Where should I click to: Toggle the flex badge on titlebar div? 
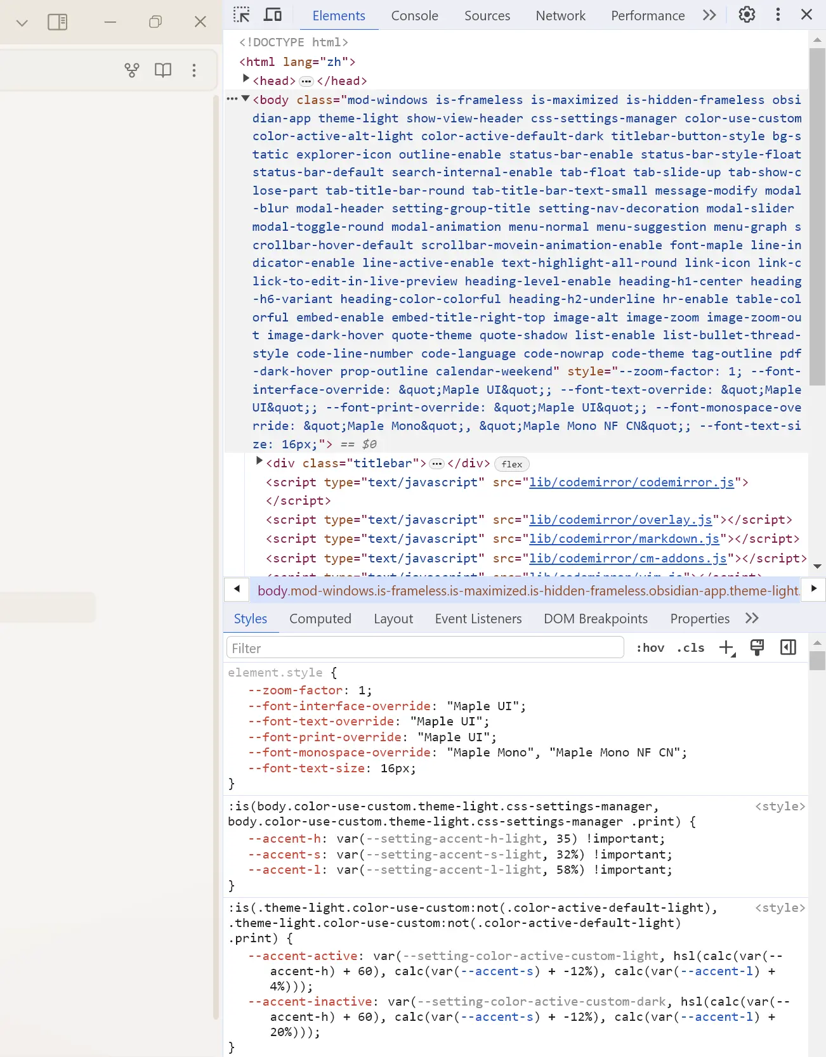[x=511, y=464]
